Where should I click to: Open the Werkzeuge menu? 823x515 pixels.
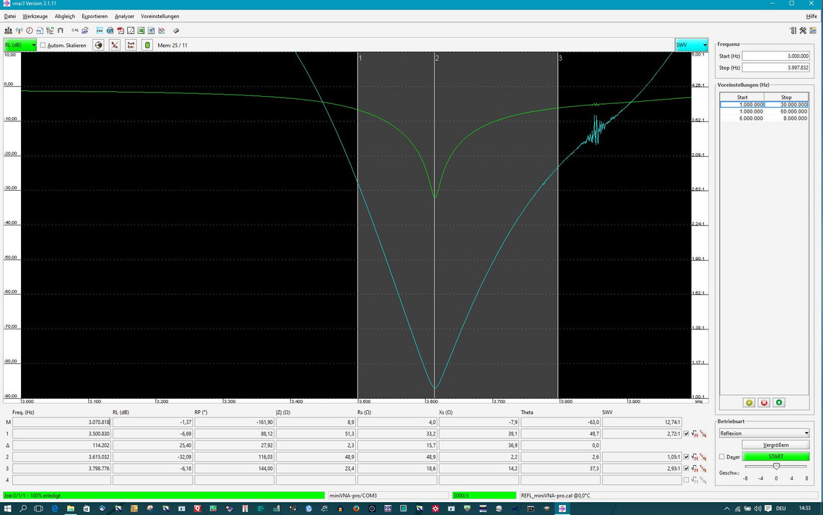tap(35, 17)
